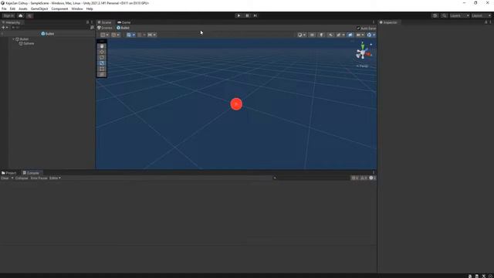Open the Undo History icon
Screen dimensions: 494x278
click(435, 15)
